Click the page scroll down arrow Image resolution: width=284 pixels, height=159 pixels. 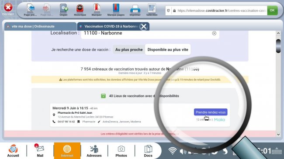tap(278, 135)
